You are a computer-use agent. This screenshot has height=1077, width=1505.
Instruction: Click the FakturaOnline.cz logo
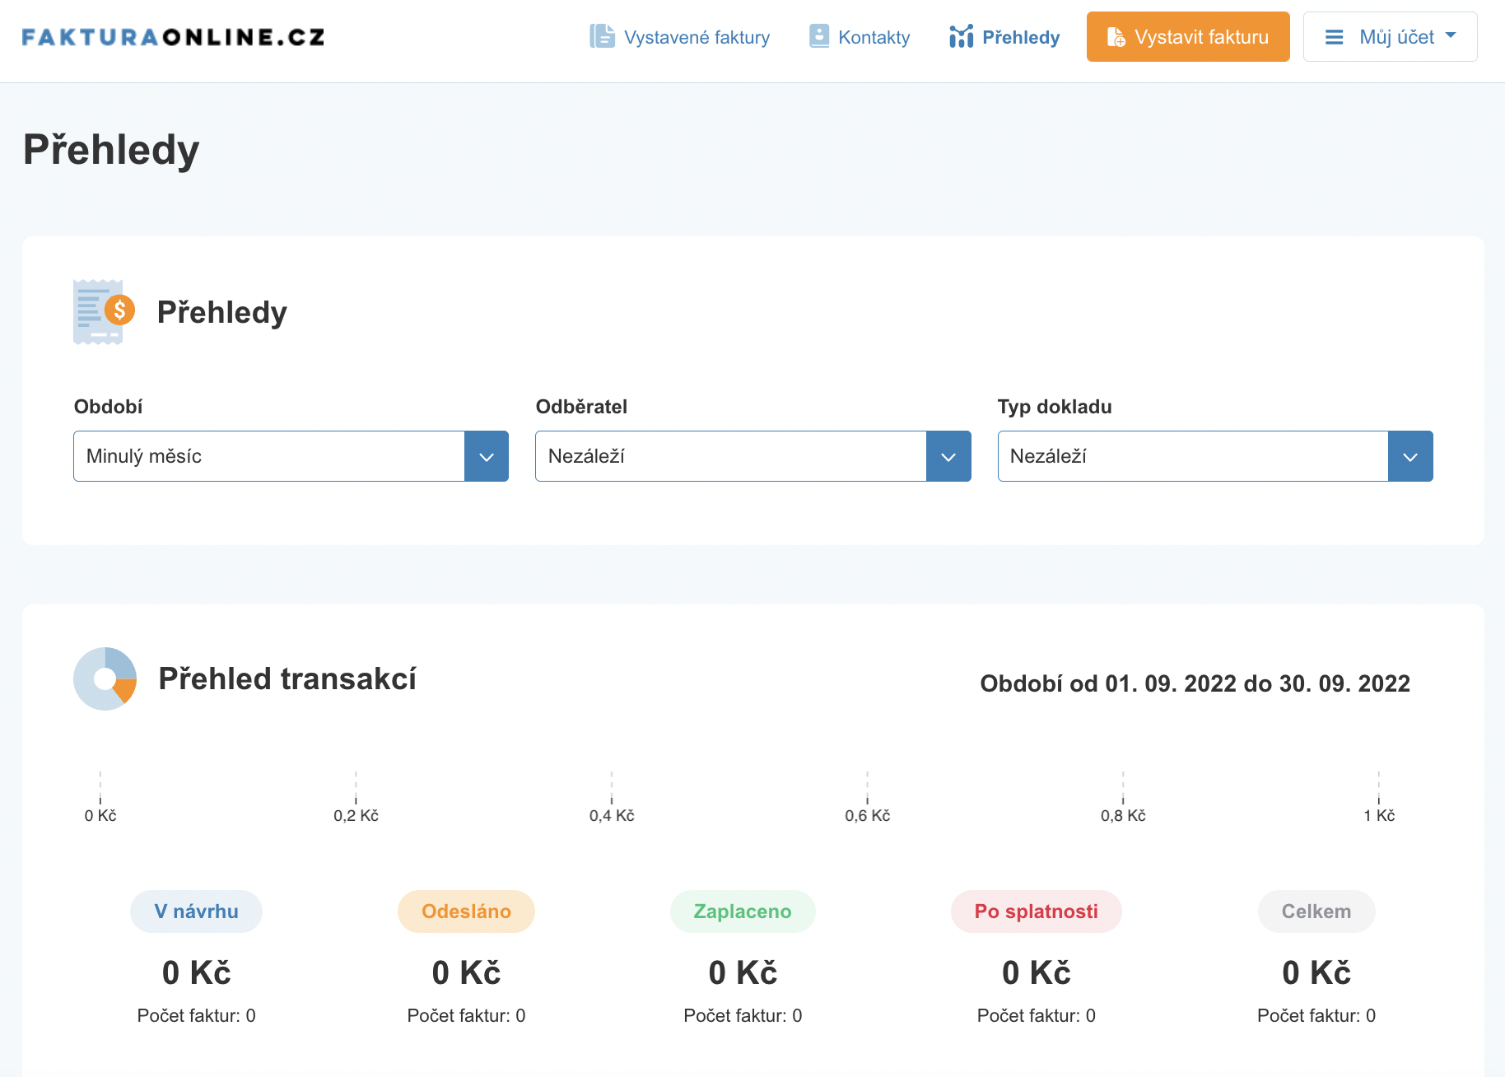173,37
